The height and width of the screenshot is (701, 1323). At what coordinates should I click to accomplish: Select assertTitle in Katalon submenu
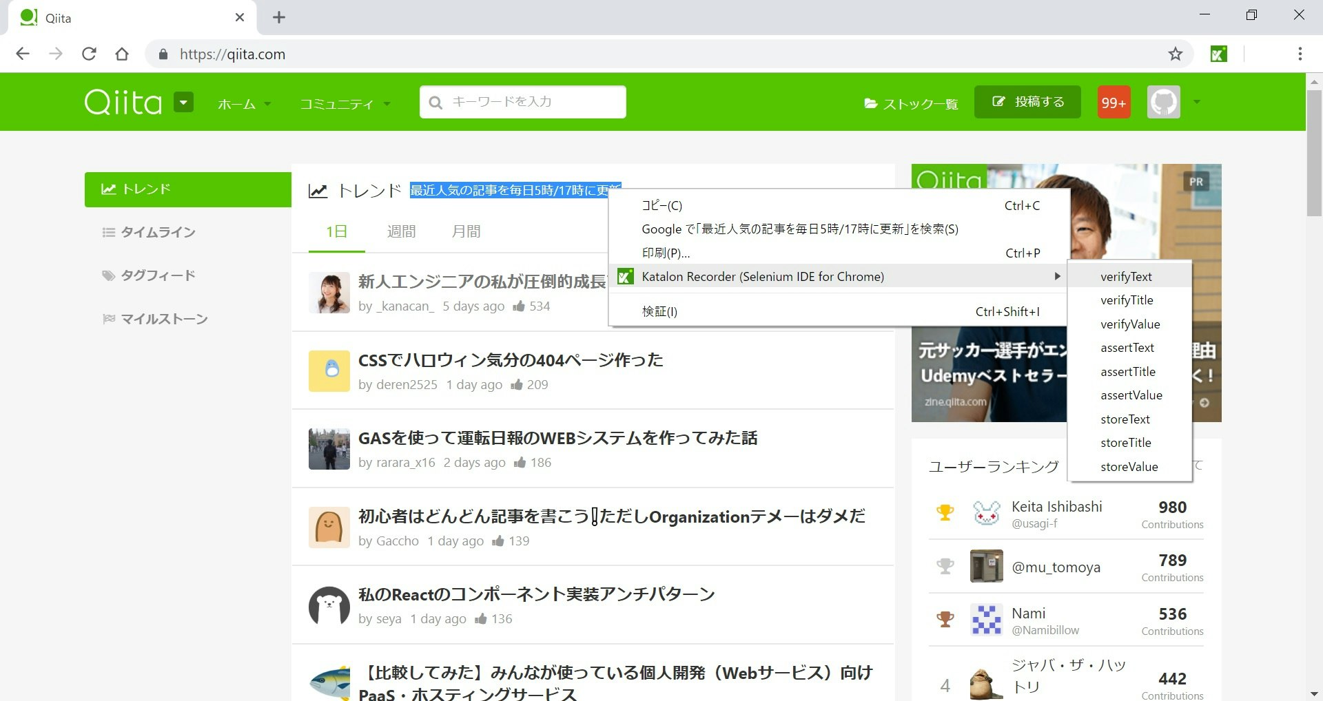[1129, 371]
